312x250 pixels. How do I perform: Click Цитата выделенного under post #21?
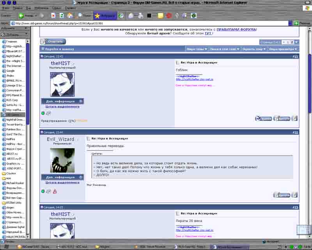[x=62, y=107]
